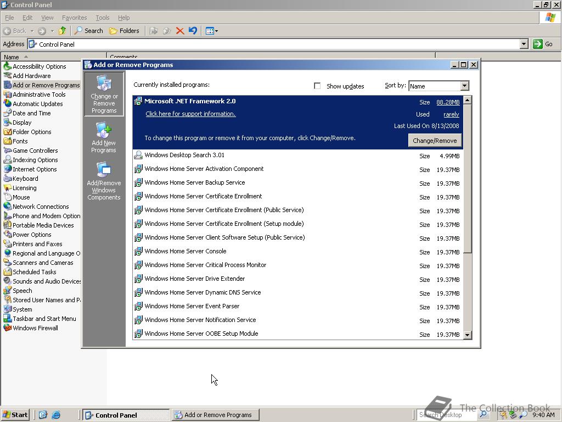Viewport: 562px width, 422px height.
Task: Select Change or Remove Programs sidebar icon
Action: 104,94
